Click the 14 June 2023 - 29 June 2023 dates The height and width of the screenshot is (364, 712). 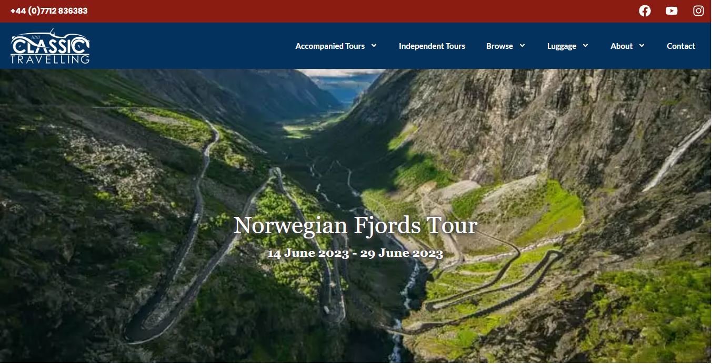355,253
